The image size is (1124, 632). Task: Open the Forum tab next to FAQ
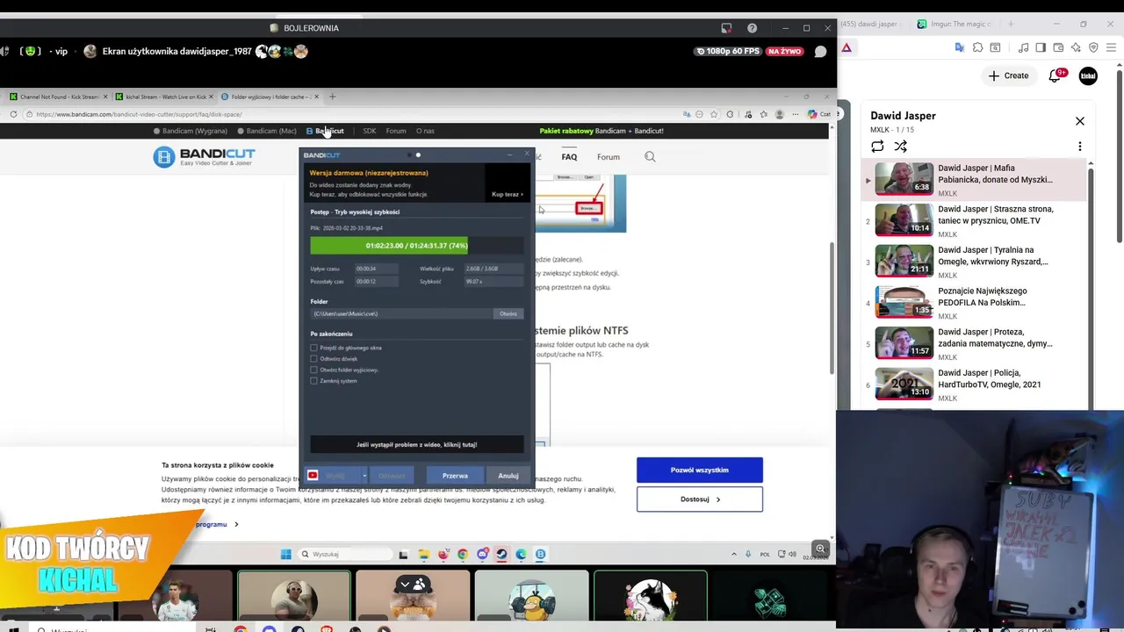pos(609,157)
